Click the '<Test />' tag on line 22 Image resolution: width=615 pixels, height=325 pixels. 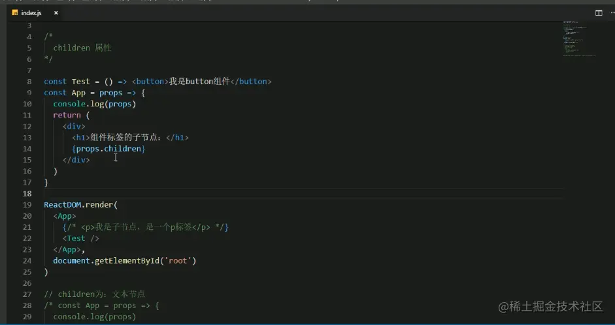point(81,238)
